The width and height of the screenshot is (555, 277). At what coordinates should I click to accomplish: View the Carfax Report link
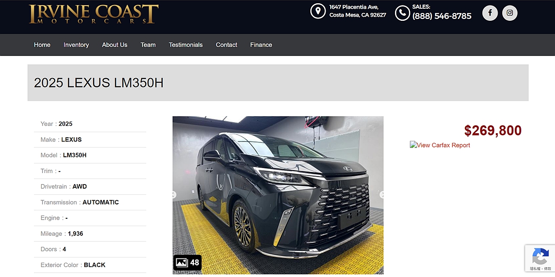pos(440,145)
